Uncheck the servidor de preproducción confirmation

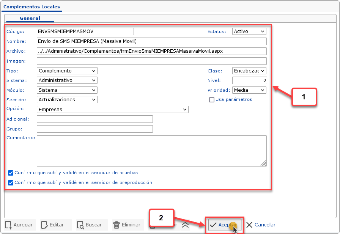coord(11,183)
